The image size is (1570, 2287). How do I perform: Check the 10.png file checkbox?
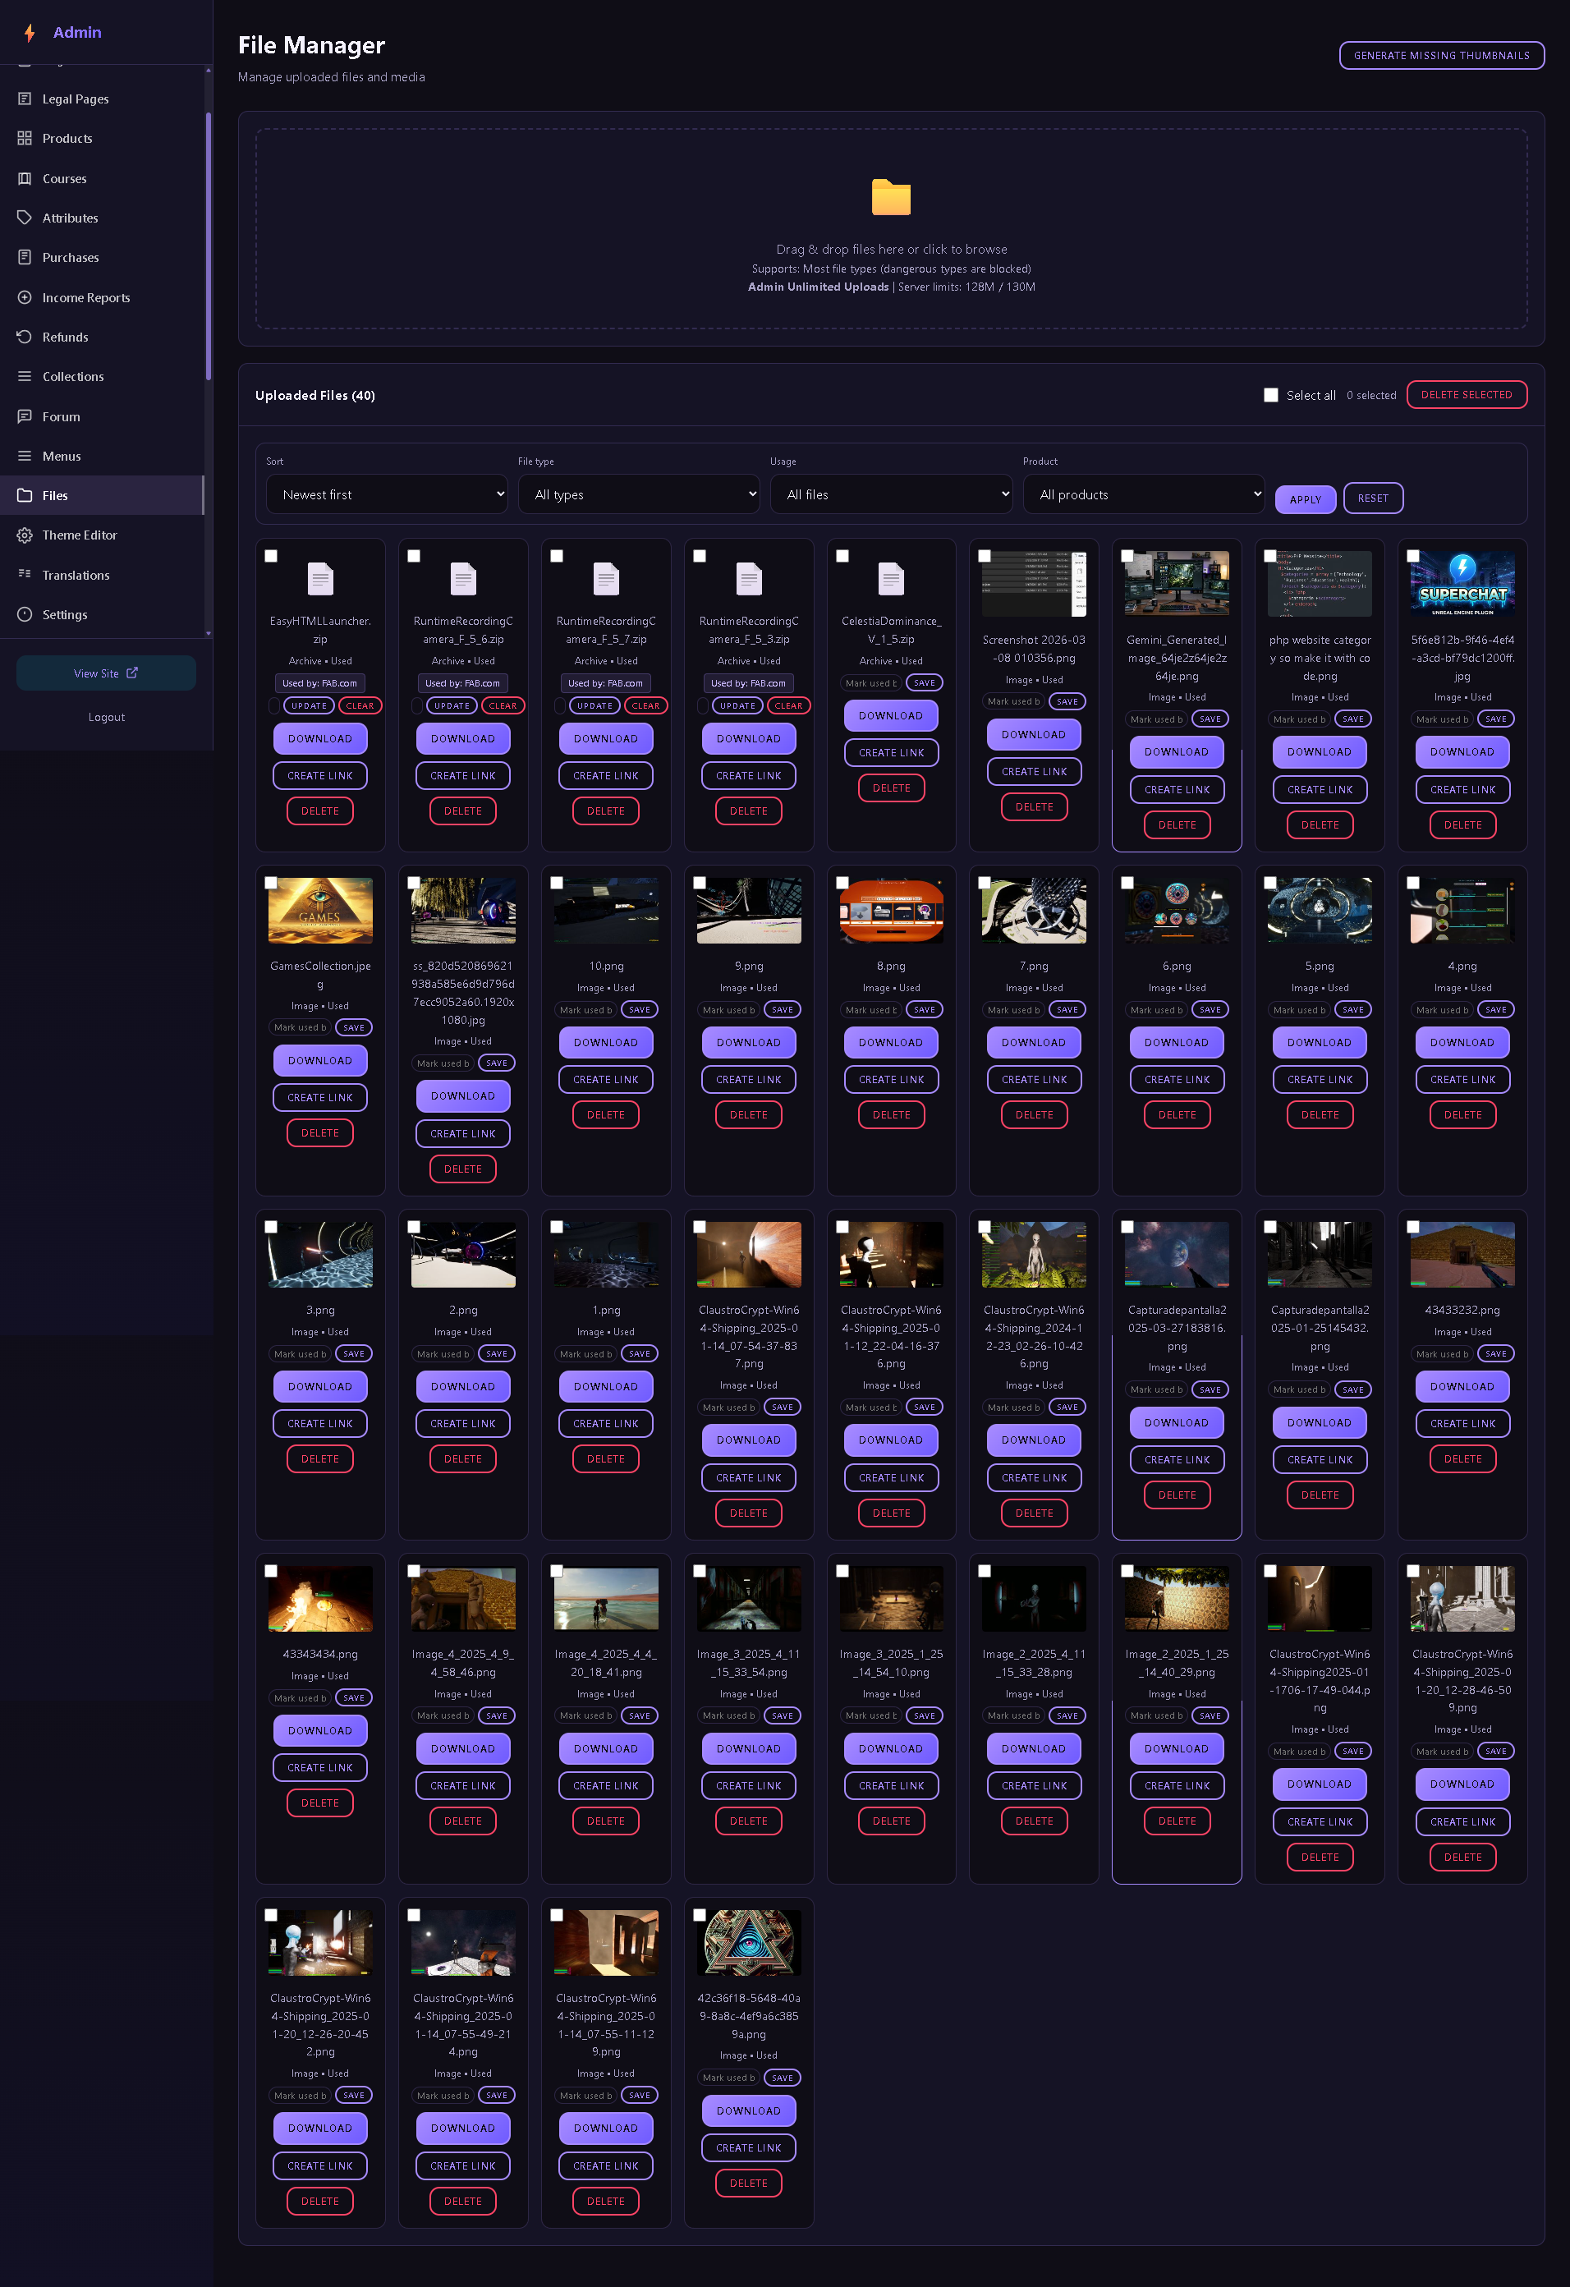pos(557,883)
